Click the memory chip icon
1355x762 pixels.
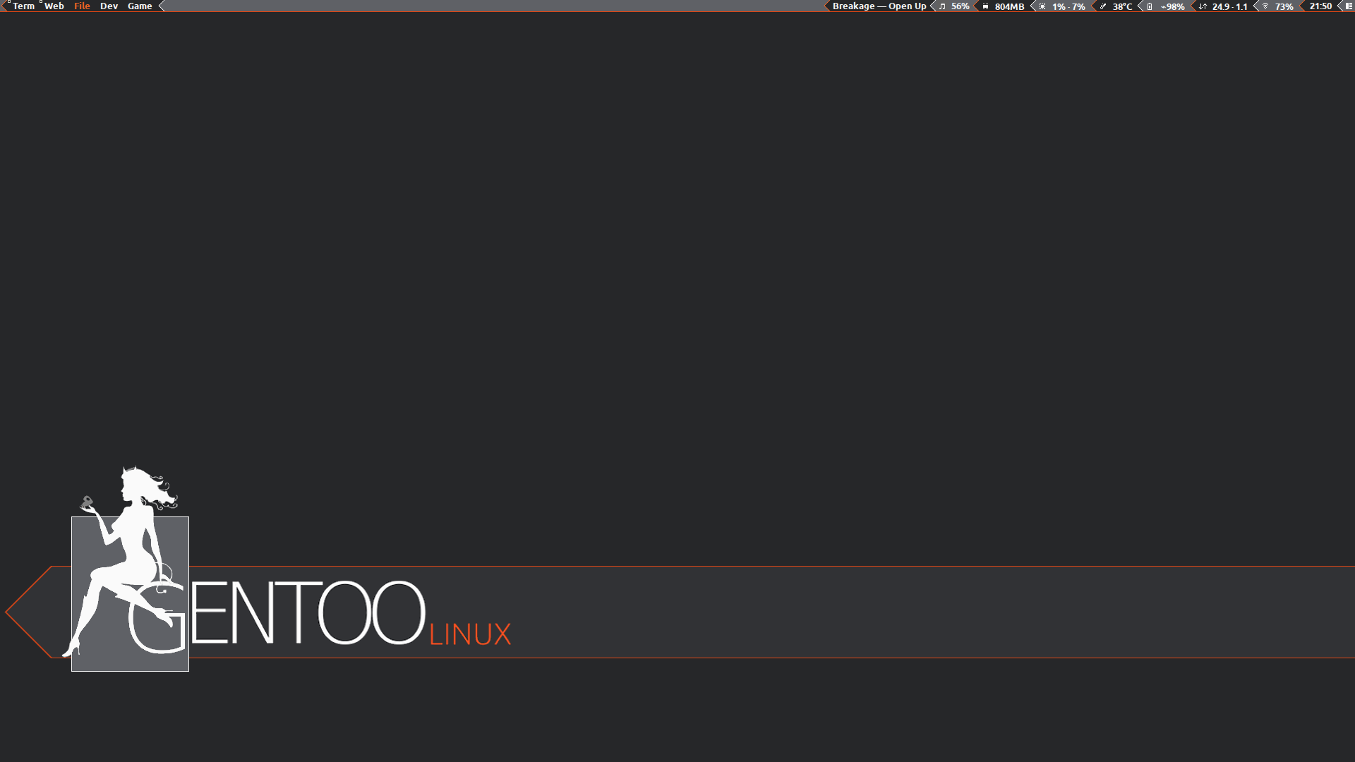(x=985, y=6)
